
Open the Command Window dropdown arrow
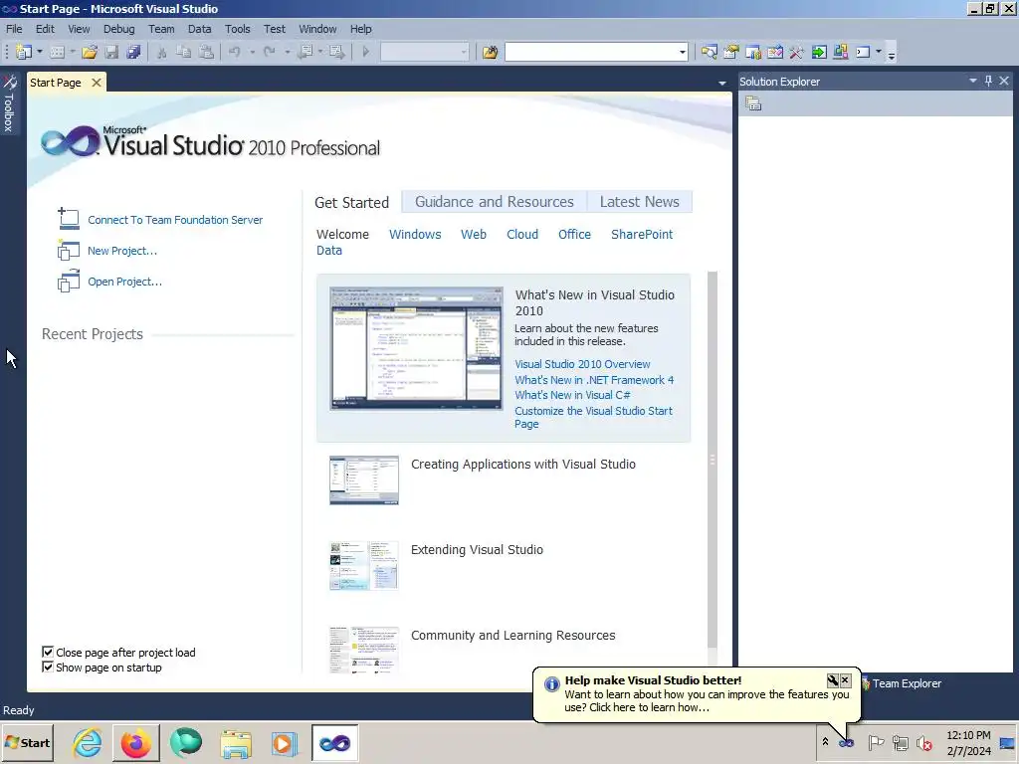click(879, 52)
